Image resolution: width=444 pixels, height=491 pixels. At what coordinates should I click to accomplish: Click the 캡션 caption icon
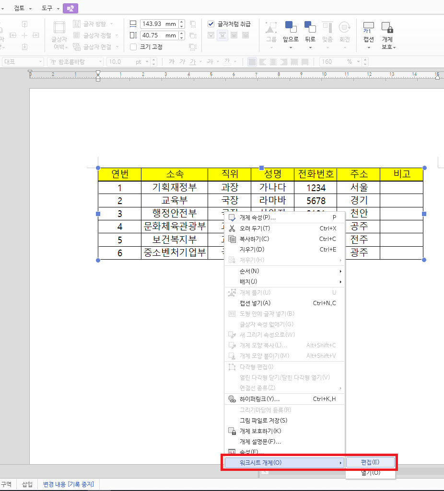(x=369, y=28)
